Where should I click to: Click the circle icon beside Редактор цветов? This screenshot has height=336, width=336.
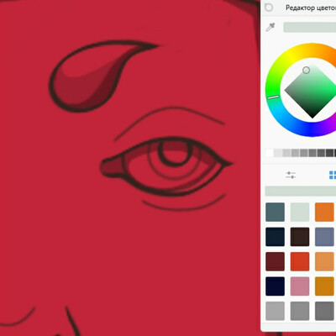269,8
